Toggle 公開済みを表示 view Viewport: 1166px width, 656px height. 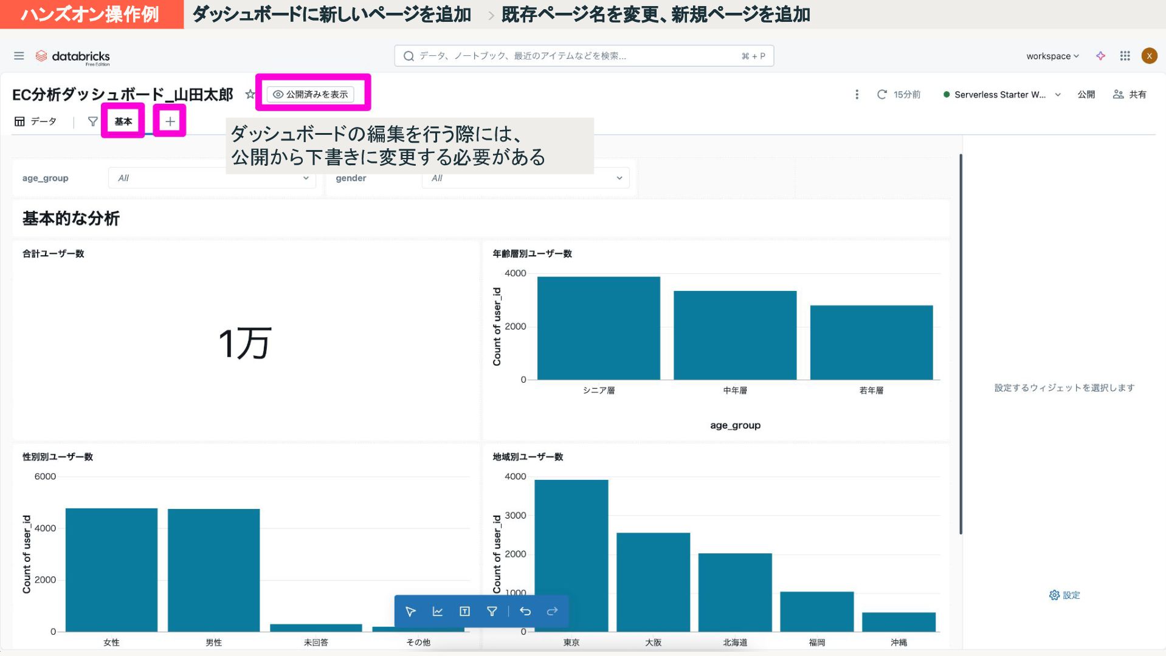(311, 94)
